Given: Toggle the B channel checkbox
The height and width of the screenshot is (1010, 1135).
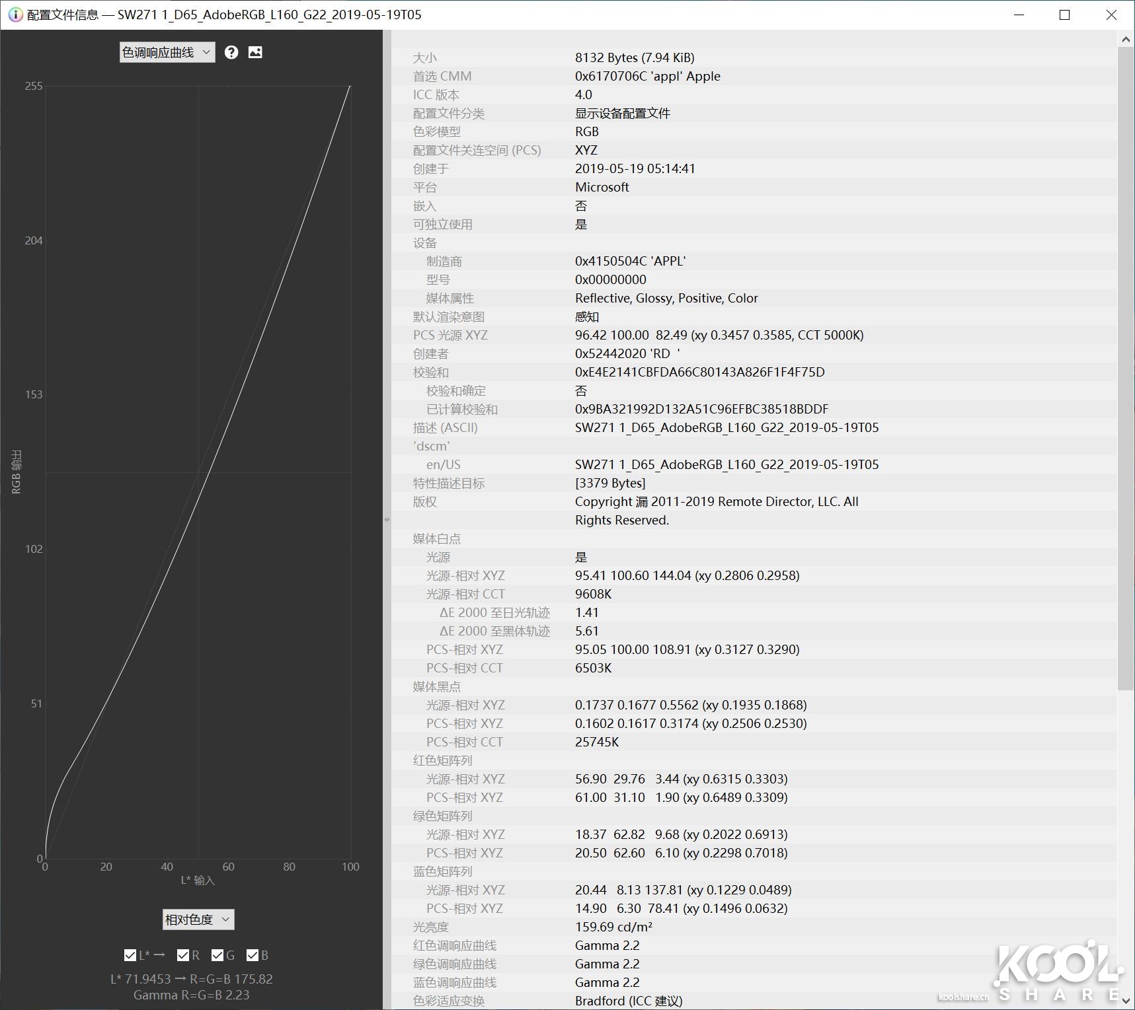Looking at the screenshot, I should 252,955.
